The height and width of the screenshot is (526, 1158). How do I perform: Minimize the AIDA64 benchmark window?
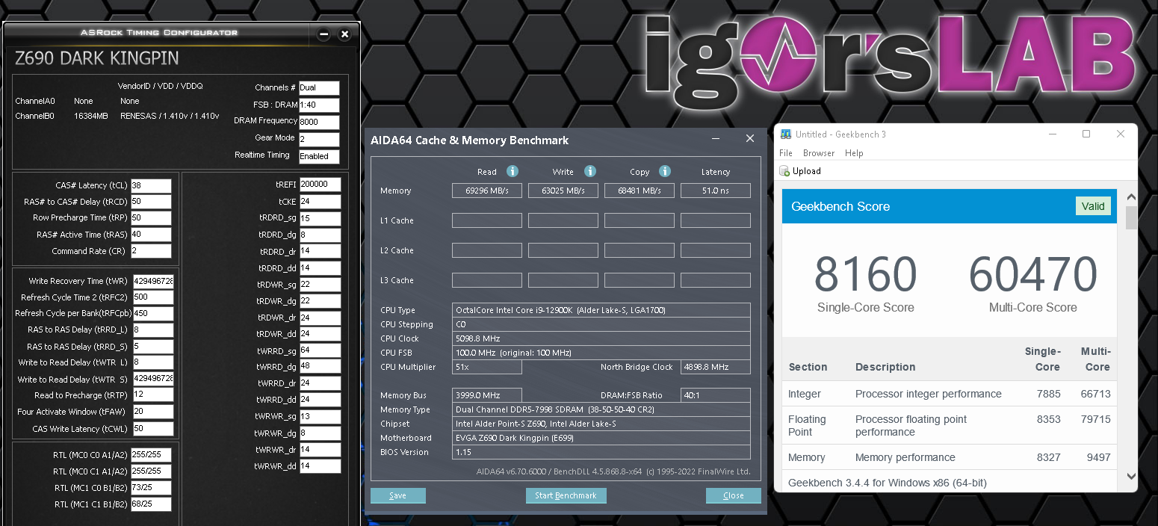click(716, 139)
